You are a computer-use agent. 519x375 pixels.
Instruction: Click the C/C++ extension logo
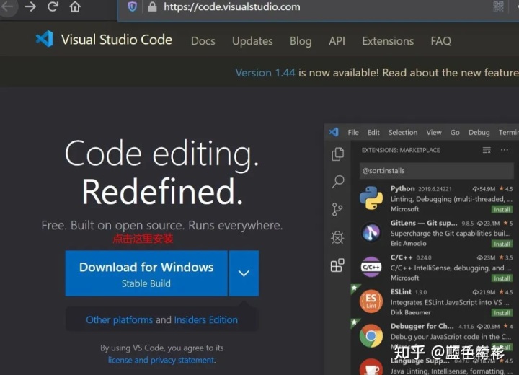tap(371, 267)
